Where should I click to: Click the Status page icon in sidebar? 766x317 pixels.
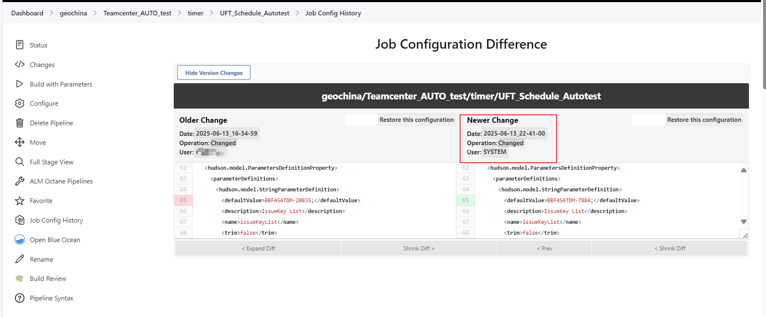coord(20,45)
